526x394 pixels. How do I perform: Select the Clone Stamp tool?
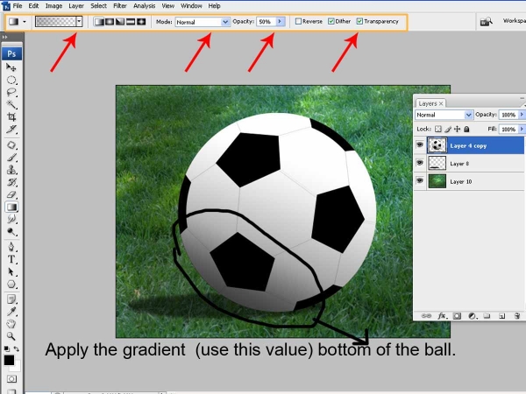(x=11, y=170)
